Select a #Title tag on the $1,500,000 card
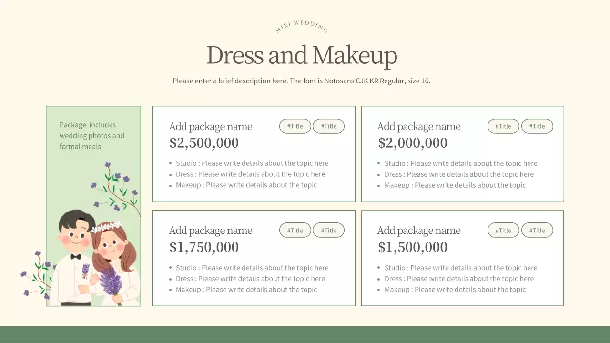 (503, 230)
